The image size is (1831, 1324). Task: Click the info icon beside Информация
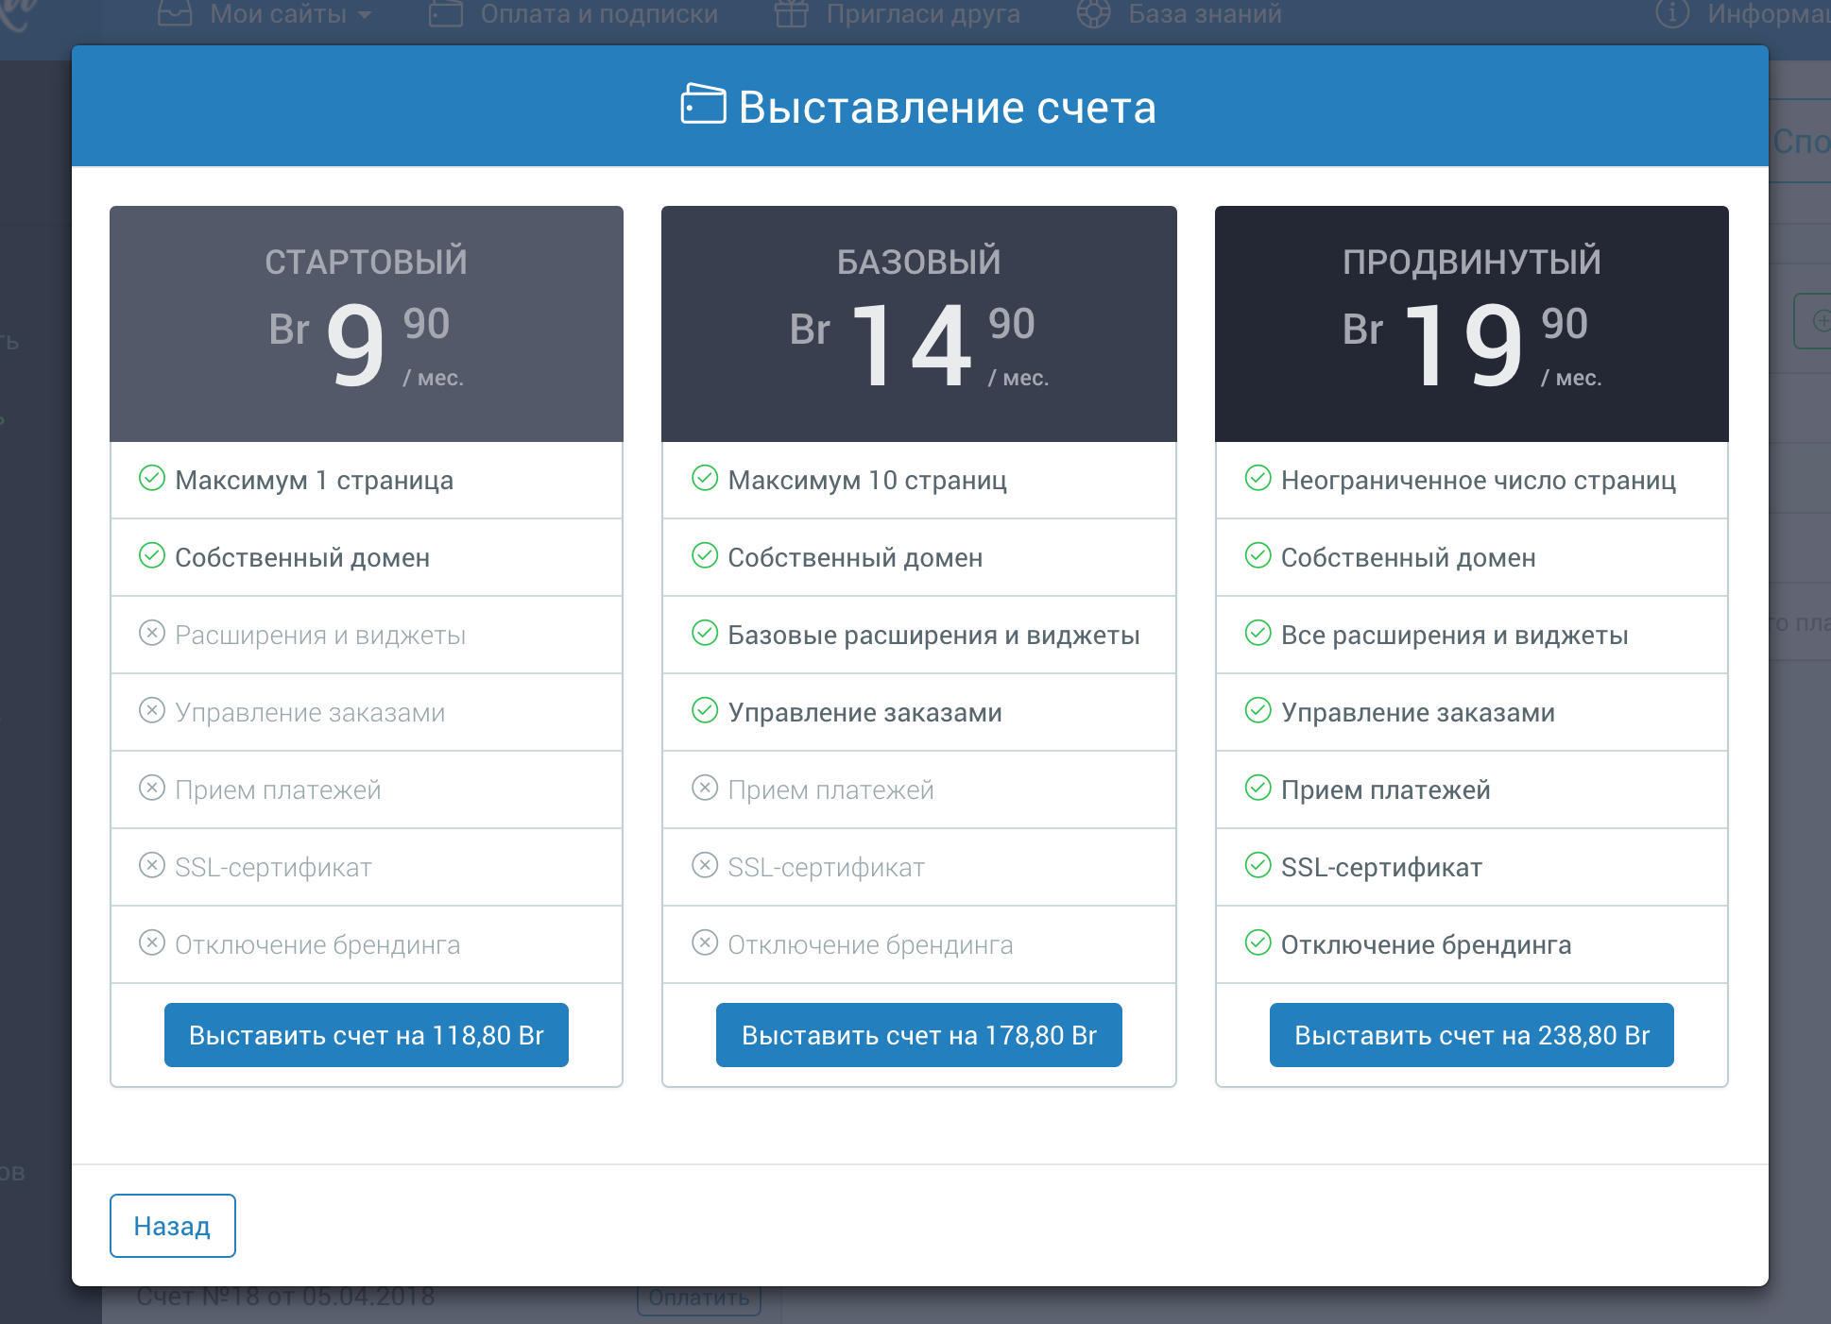[x=1671, y=13]
